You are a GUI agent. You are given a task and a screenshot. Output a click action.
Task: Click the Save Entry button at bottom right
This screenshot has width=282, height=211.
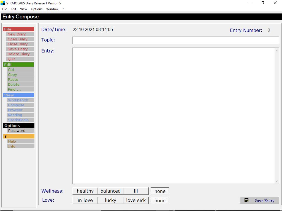point(259,200)
